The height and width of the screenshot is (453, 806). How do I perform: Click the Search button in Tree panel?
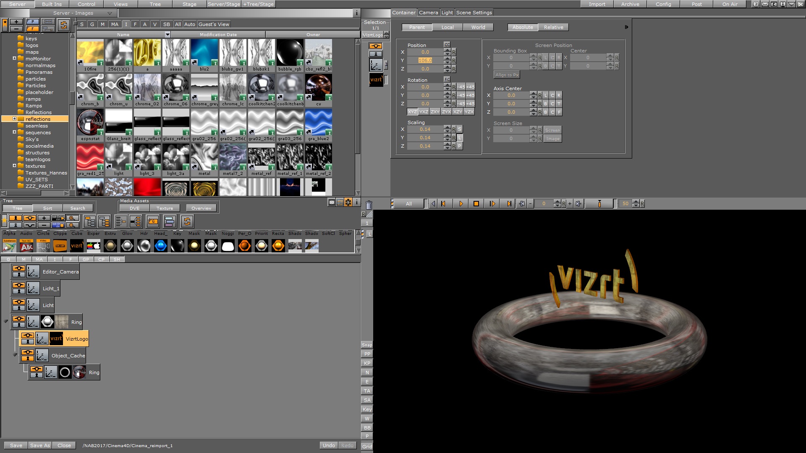(x=78, y=208)
